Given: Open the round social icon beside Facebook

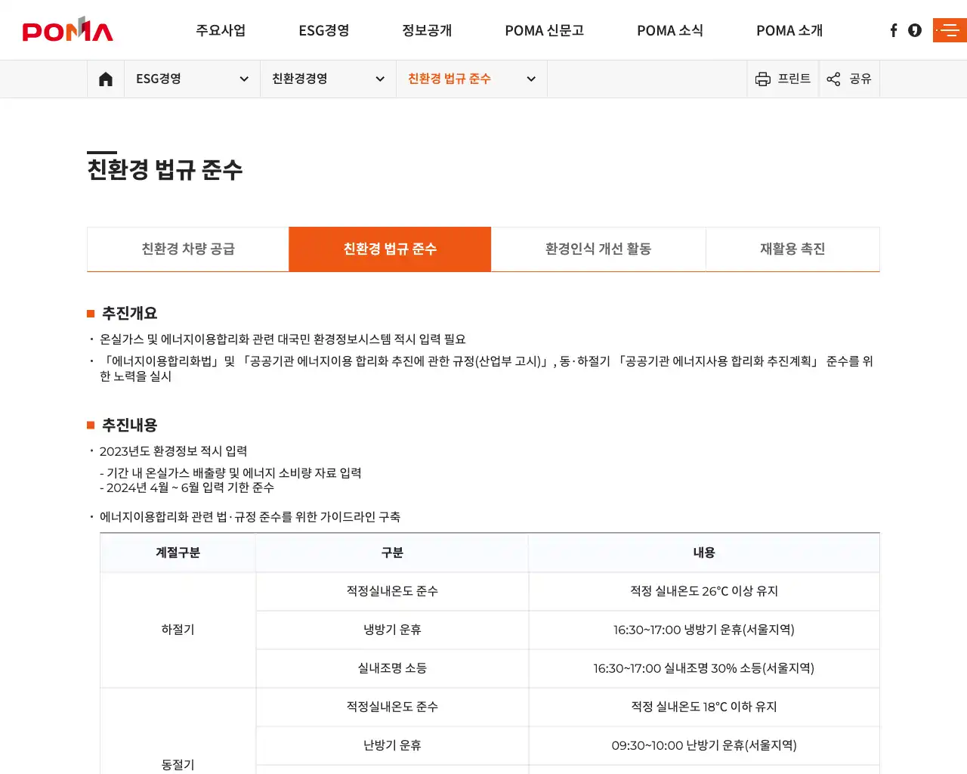Looking at the screenshot, I should (915, 30).
